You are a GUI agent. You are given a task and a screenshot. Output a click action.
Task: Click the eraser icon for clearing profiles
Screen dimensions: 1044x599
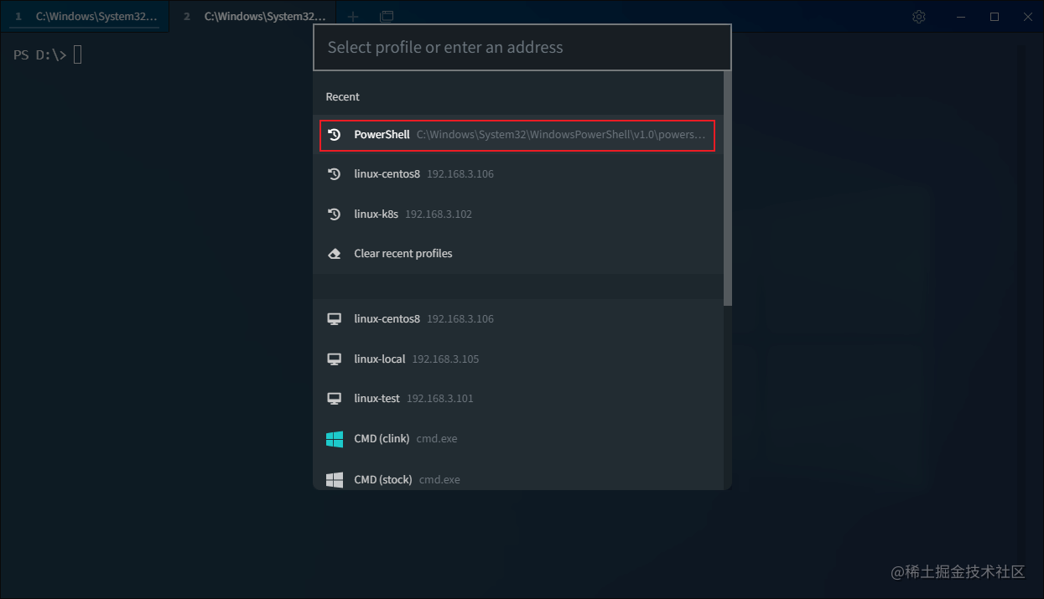tap(334, 254)
